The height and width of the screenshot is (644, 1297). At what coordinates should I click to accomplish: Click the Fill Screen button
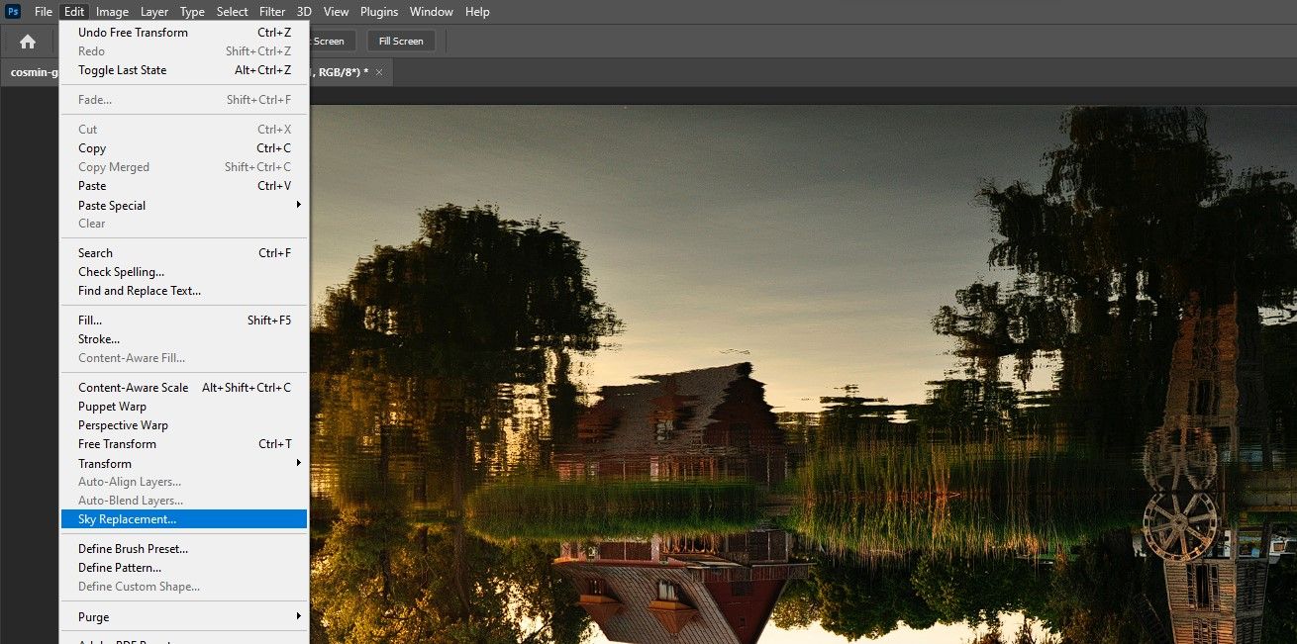click(401, 42)
